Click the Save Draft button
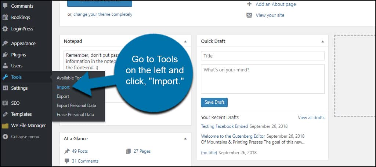The image size is (376, 167). (214, 102)
